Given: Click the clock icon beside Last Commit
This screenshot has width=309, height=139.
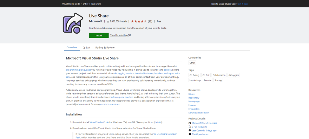Looking at the screenshot, I should (x=190, y=130).
